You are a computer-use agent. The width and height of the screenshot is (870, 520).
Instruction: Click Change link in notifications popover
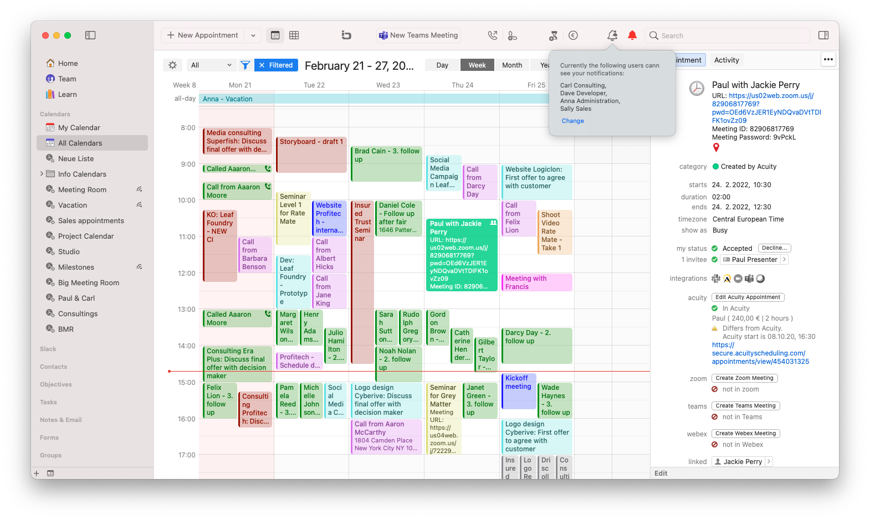[x=572, y=121]
